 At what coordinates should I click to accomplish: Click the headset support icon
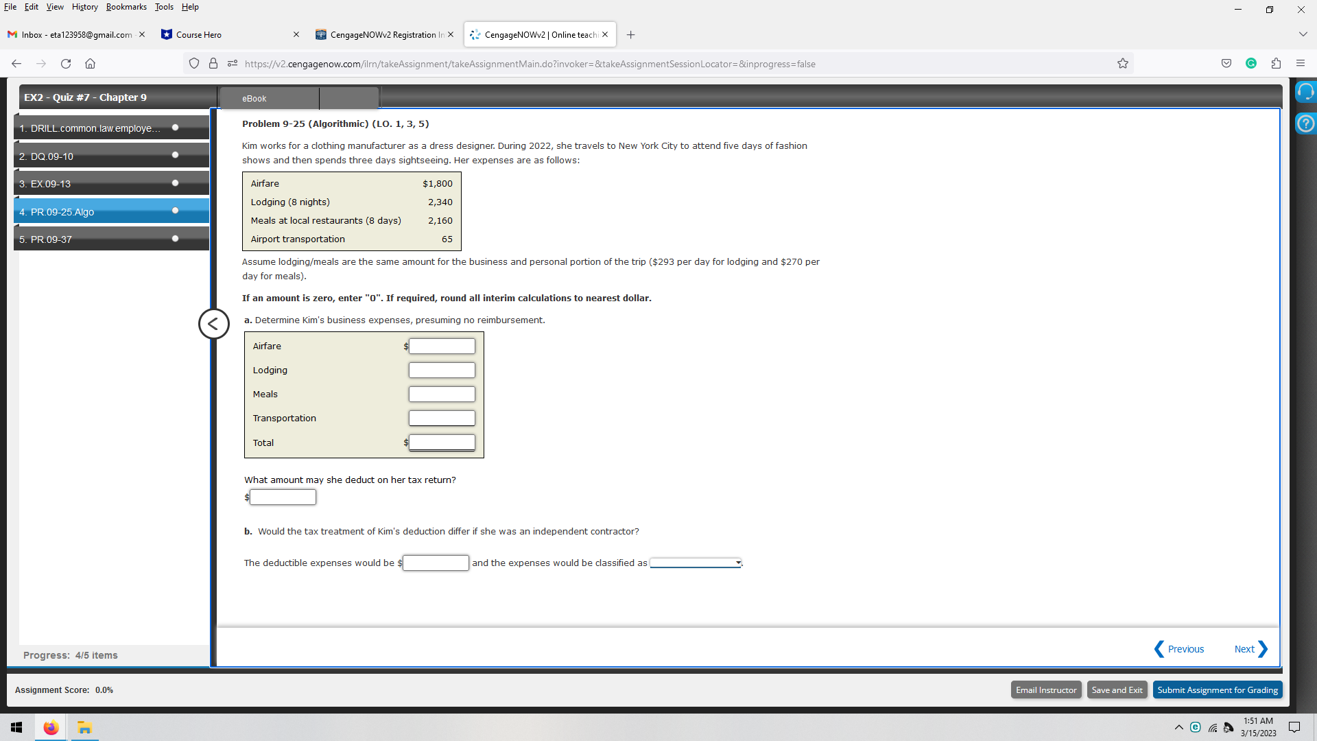coord(1305,91)
